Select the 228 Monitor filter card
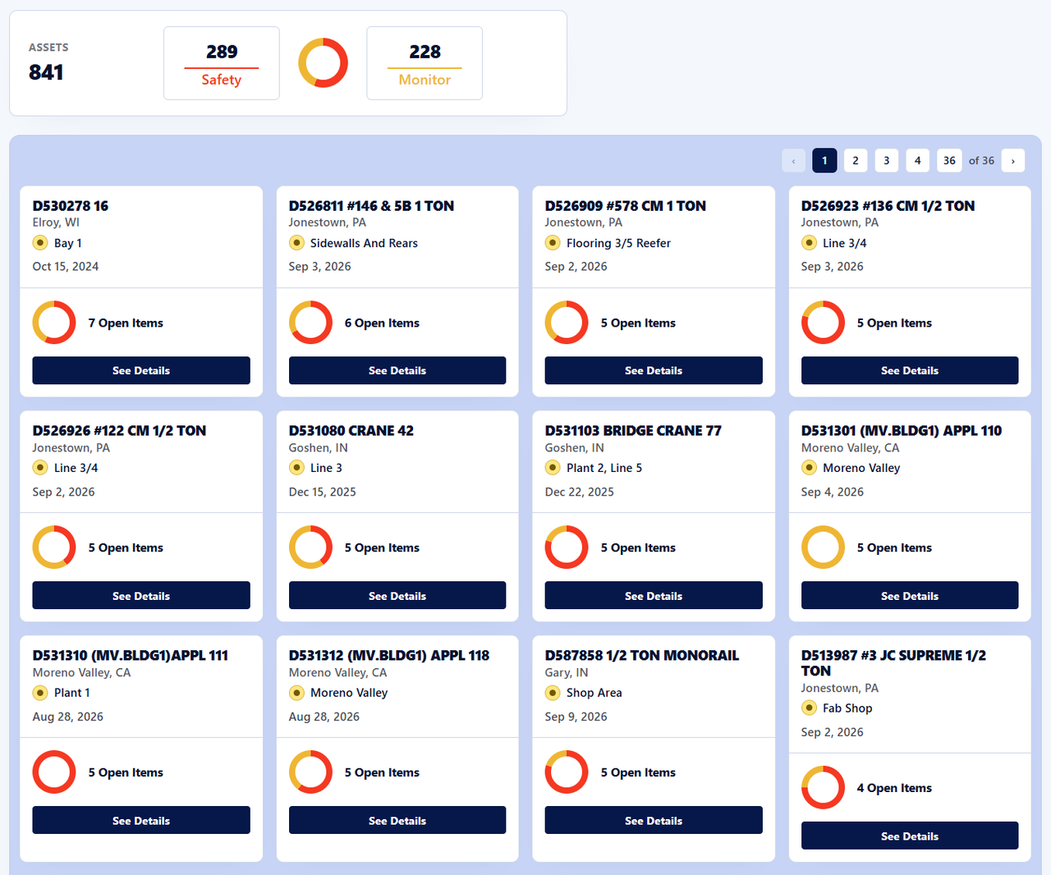Image resolution: width=1051 pixels, height=875 pixels. [425, 63]
